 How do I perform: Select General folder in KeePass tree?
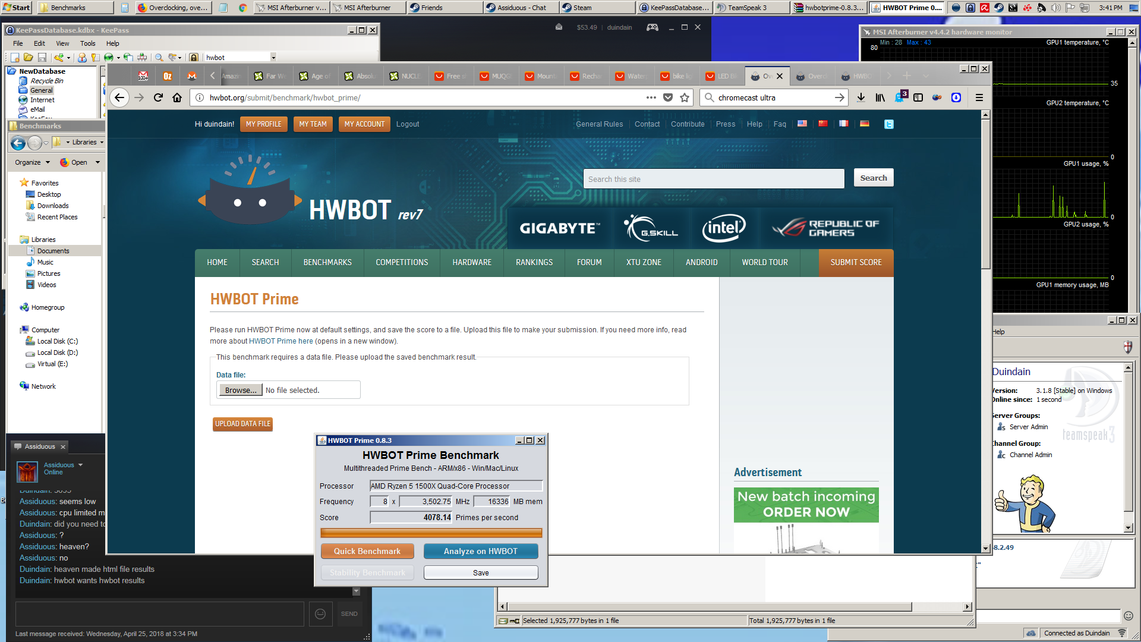coord(41,90)
